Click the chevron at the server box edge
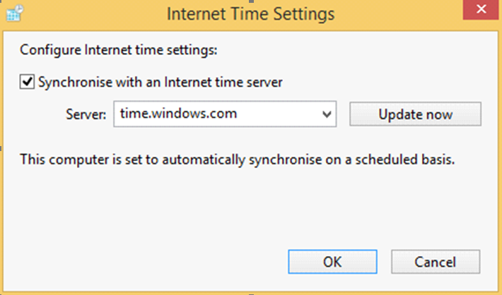The height and width of the screenshot is (295, 502). pos(327,114)
